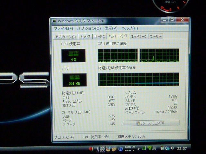Open the ファイル(F) menu
The height and width of the screenshot is (154, 206).
click(x=63, y=29)
